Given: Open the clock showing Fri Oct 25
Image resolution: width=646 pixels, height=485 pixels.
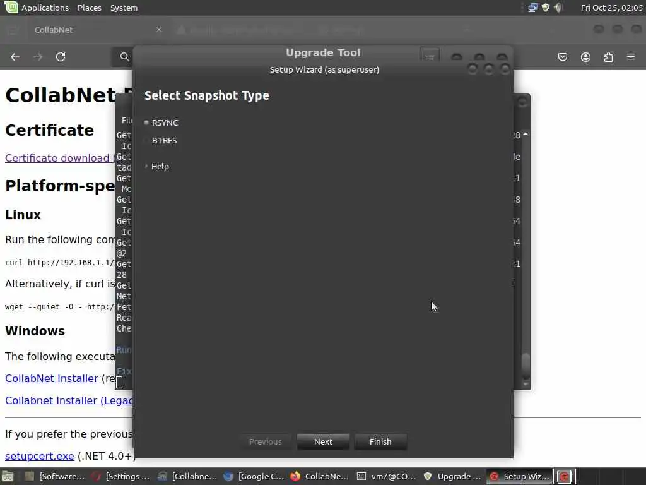Looking at the screenshot, I should click(x=611, y=8).
